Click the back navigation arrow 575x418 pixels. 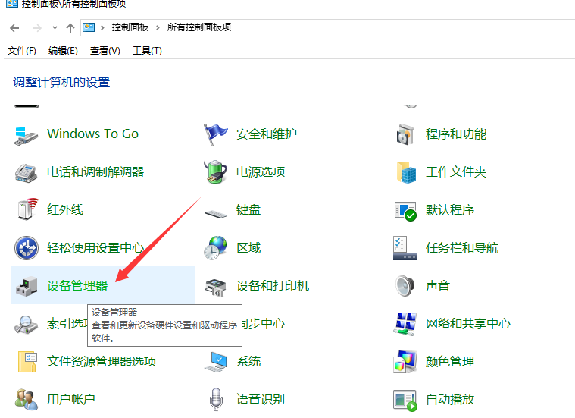[14, 27]
